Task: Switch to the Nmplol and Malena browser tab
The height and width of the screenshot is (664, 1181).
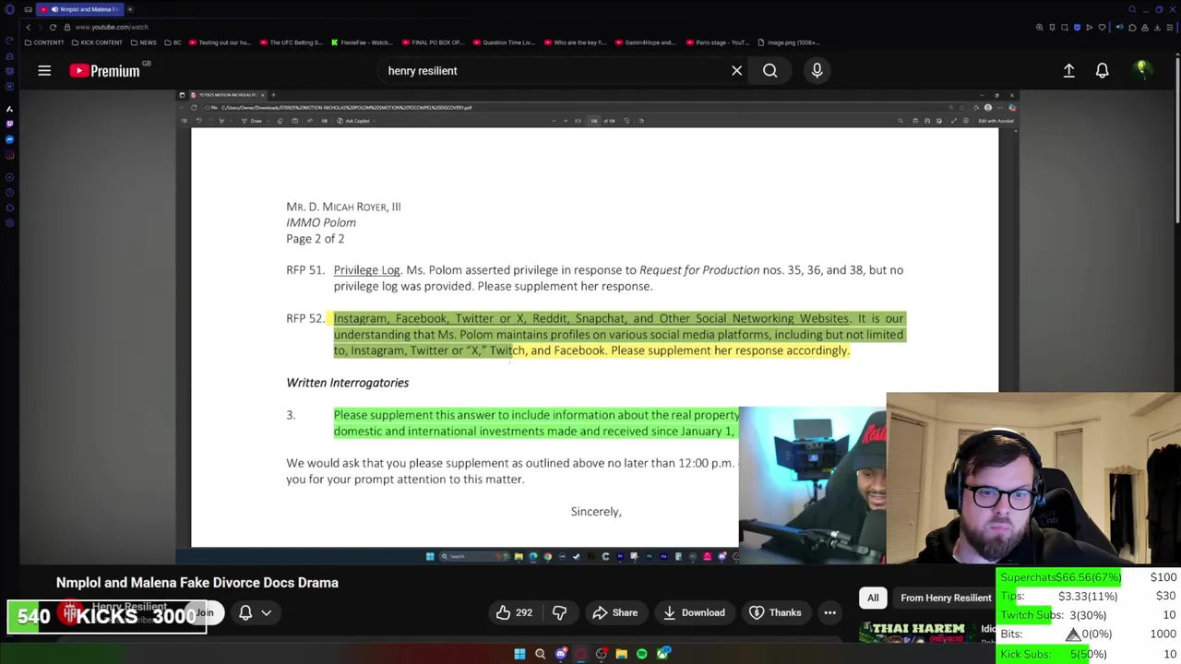Action: (x=81, y=9)
